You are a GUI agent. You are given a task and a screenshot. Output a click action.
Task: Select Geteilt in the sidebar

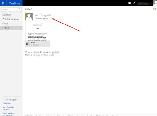pyautogui.click(x=11, y=28)
